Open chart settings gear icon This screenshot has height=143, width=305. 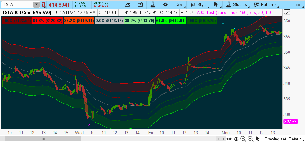coord(165,4)
